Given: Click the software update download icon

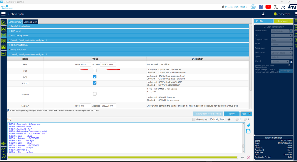Looking at the screenshot, I should pos(263,14).
